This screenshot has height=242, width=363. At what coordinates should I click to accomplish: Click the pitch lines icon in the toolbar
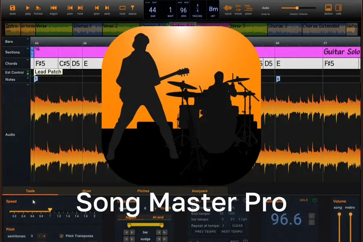coord(248,8)
